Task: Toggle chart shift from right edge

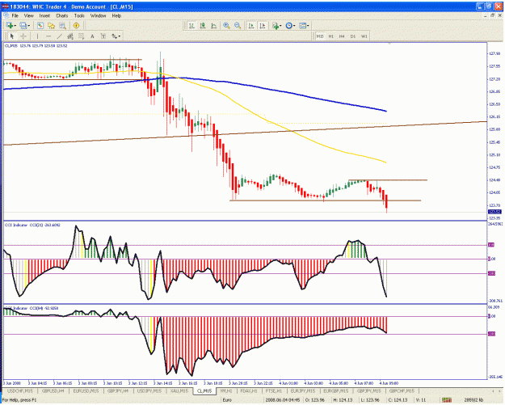Action: tap(263, 26)
